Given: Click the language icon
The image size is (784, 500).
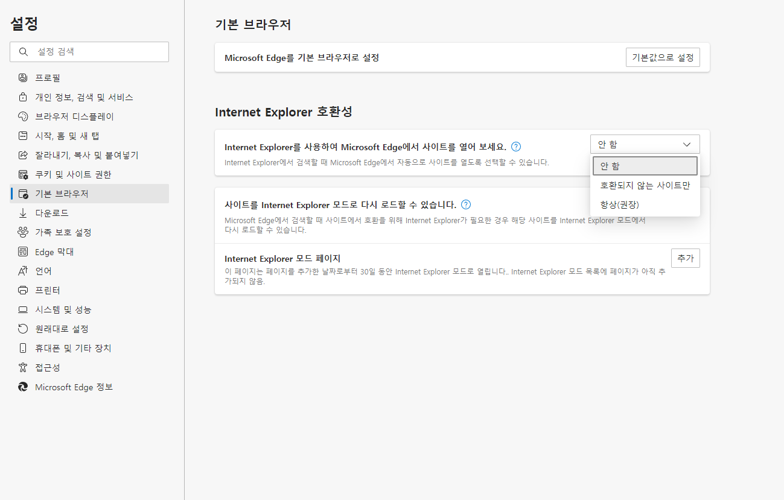Looking at the screenshot, I should [x=23, y=271].
